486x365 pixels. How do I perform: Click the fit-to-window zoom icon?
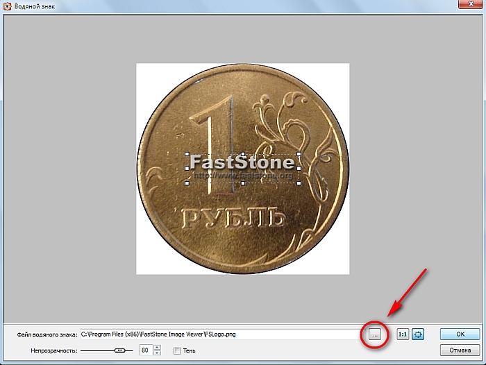click(418, 334)
